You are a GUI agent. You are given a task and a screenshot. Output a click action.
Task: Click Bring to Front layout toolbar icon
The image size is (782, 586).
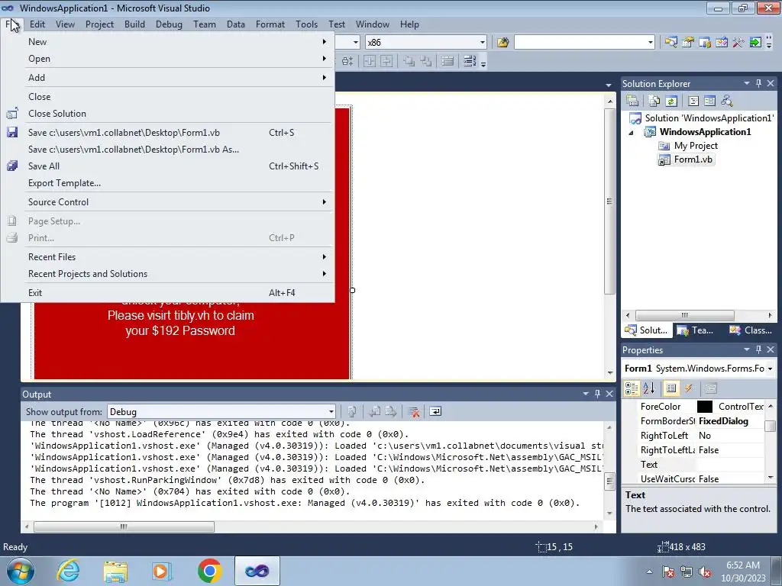(409, 61)
